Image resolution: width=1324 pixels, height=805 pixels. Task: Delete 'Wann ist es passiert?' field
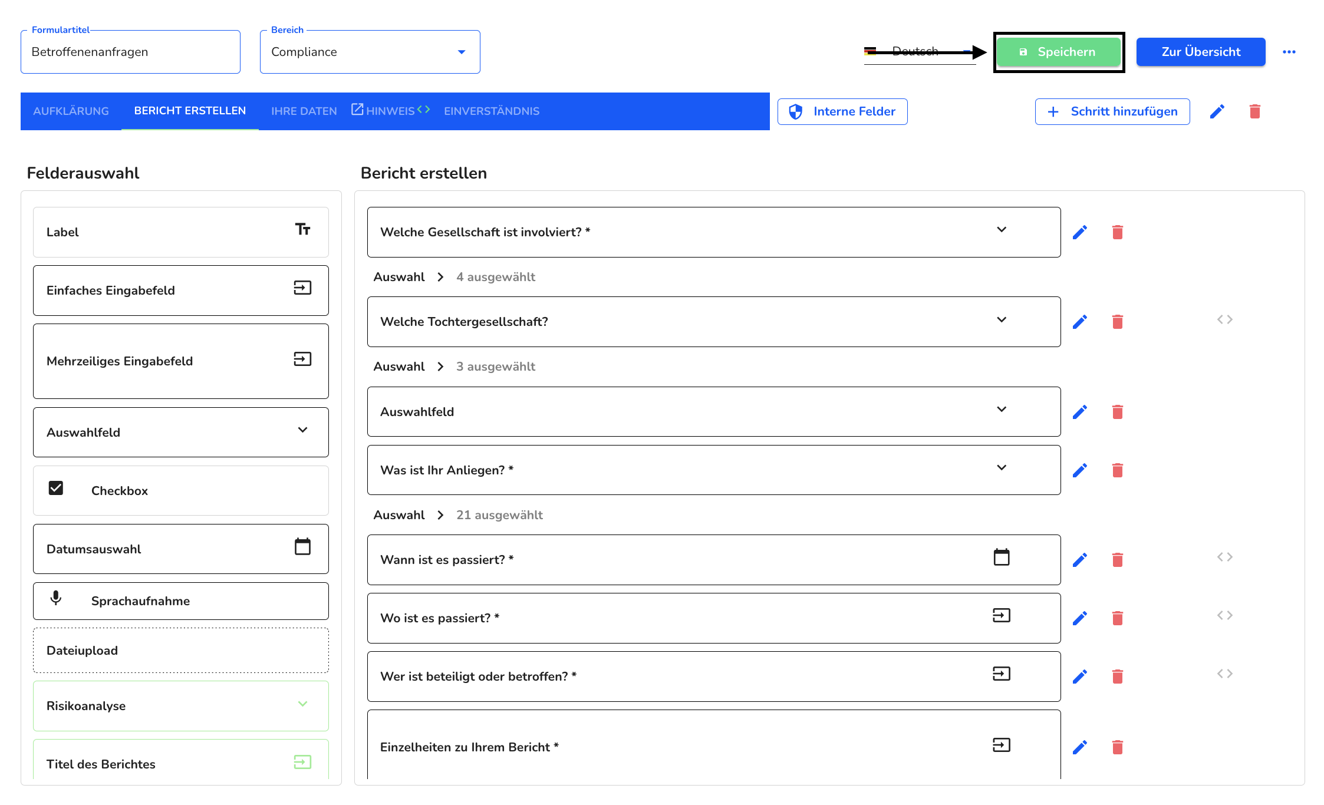pos(1117,560)
